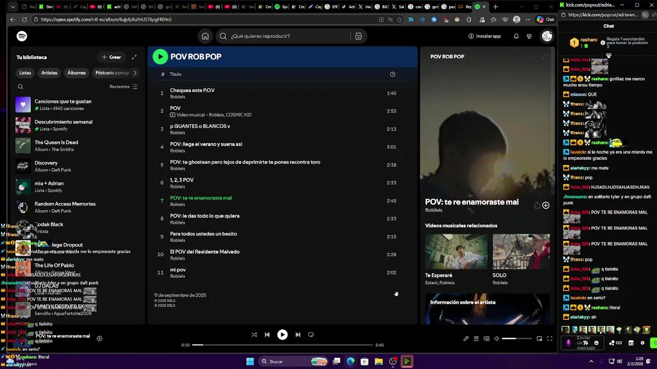This screenshot has width=657, height=369.
Task: Open the Recientes sort dropdown
Action: tap(123, 87)
